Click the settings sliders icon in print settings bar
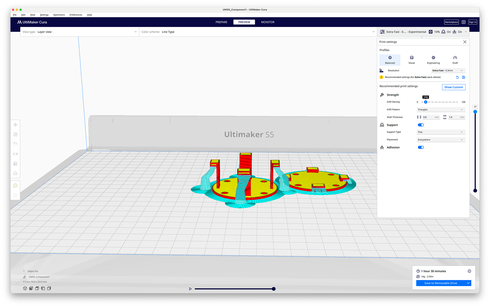Viewport: 490px width, 307px height. coord(382,32)
